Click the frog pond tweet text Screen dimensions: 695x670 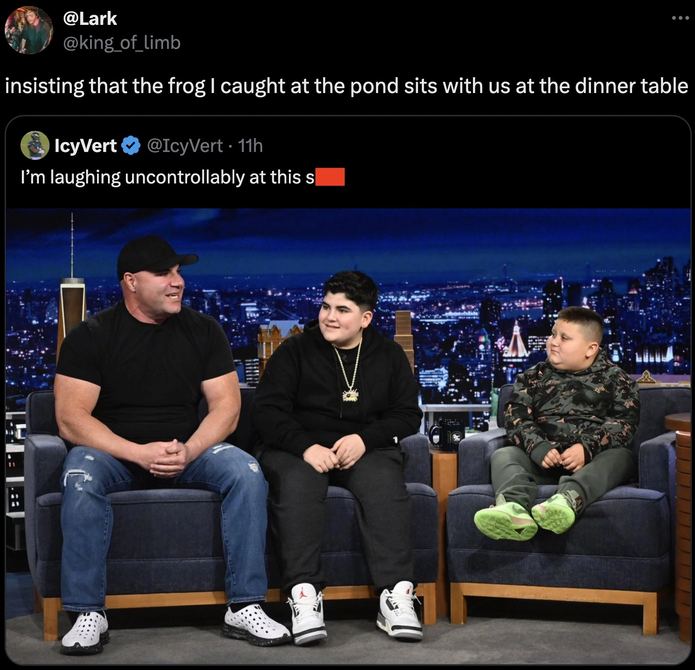pos(347,86)
